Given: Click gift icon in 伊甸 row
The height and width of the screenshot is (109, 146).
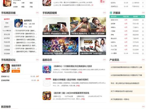Looking at the screenshot, I should 143,35.
